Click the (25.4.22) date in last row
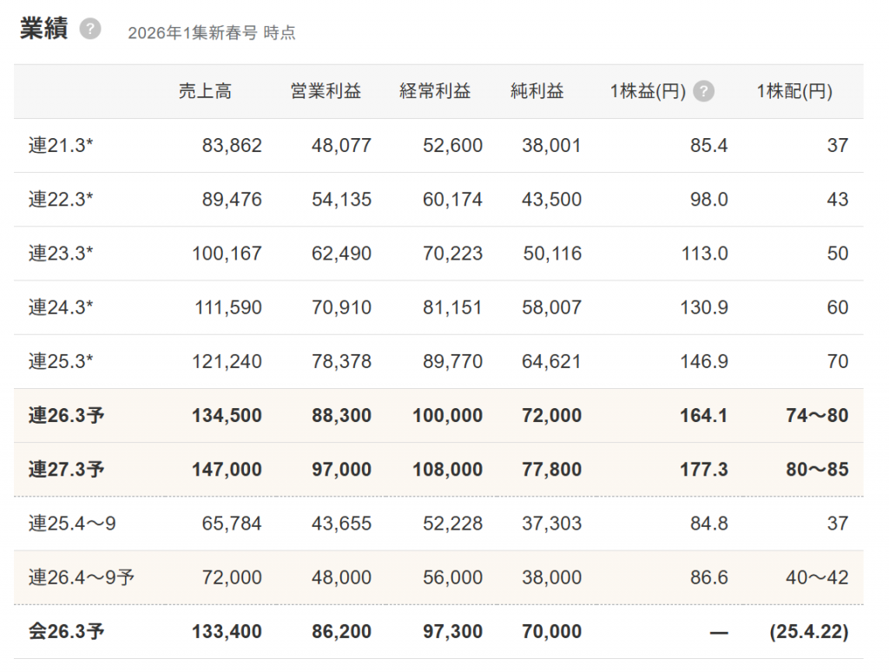Viewport: 889px width, 672px height. point(808,631)
